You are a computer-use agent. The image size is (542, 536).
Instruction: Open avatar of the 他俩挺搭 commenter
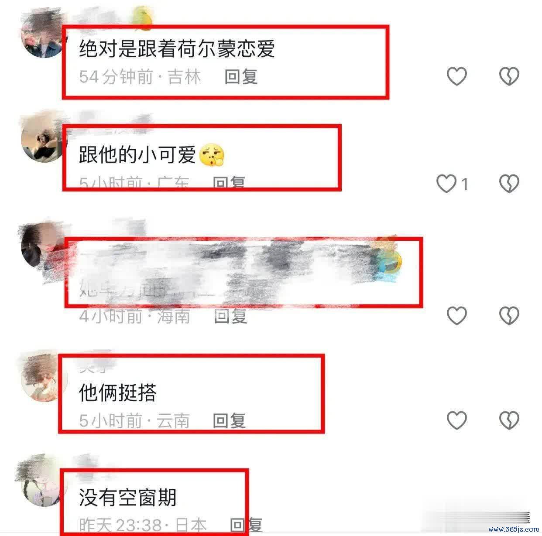pyautogui.click(x=45, y=377)
